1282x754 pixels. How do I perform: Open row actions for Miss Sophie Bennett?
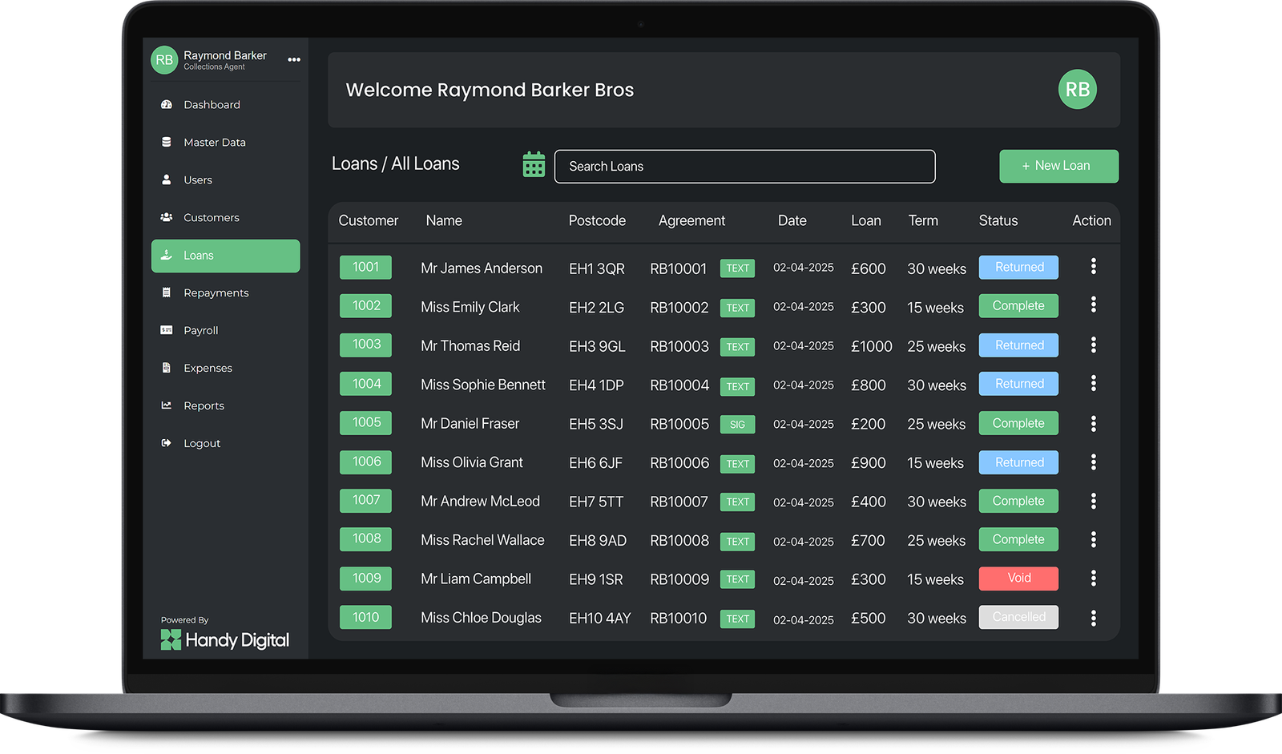coord(1093,384)
